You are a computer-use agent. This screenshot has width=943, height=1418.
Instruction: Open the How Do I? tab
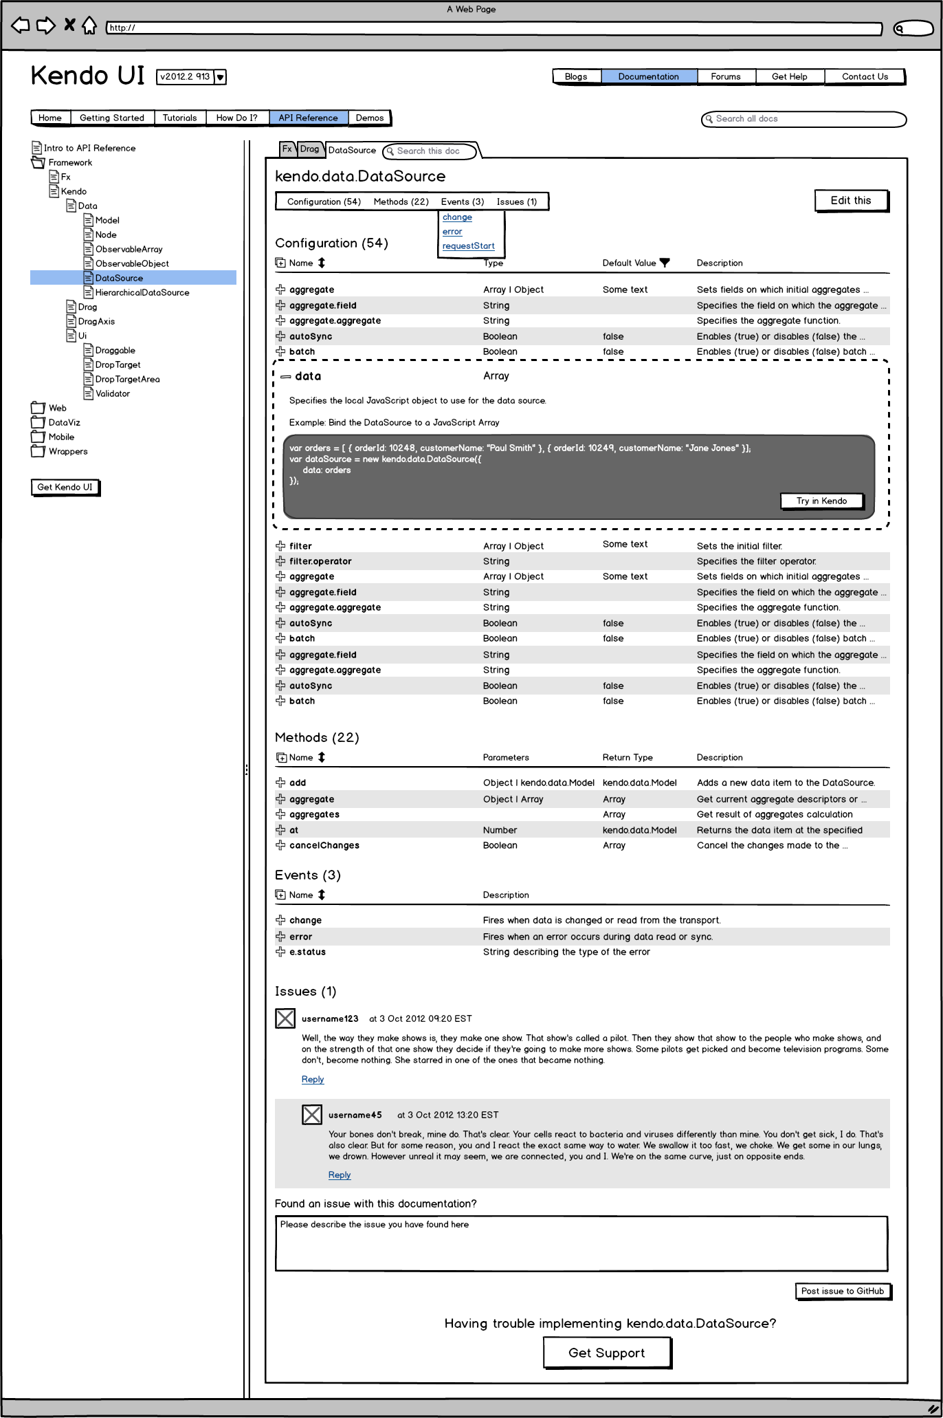click(237, 118)
